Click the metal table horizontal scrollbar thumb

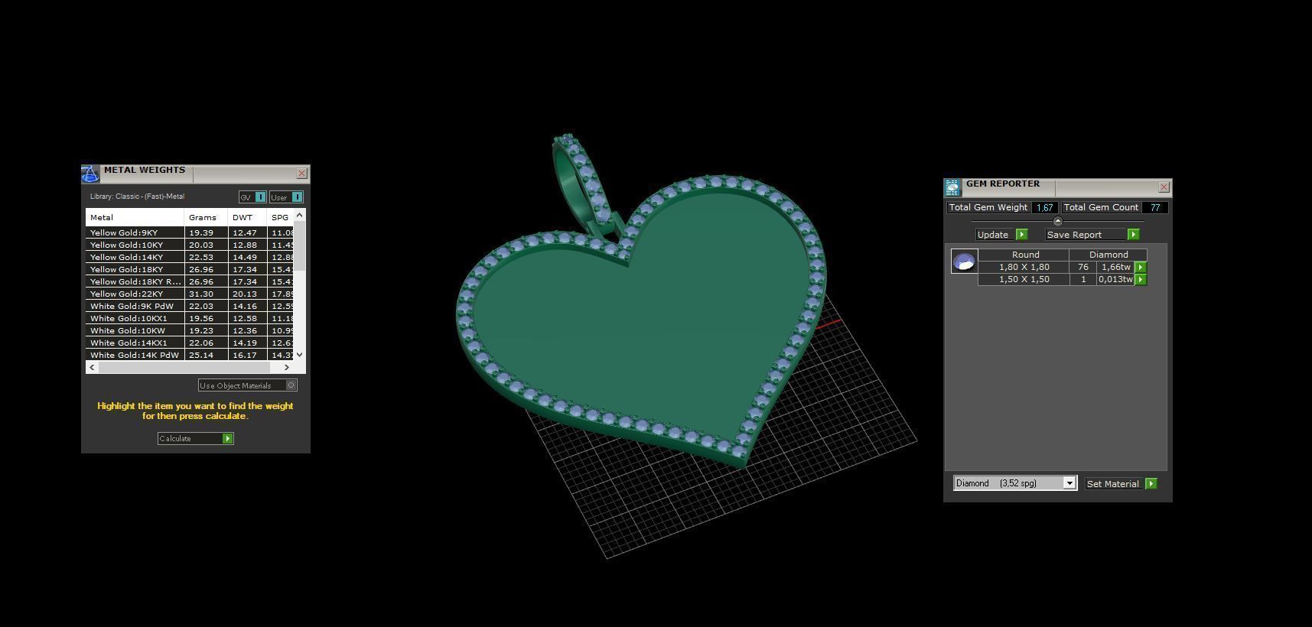[184, 368]
